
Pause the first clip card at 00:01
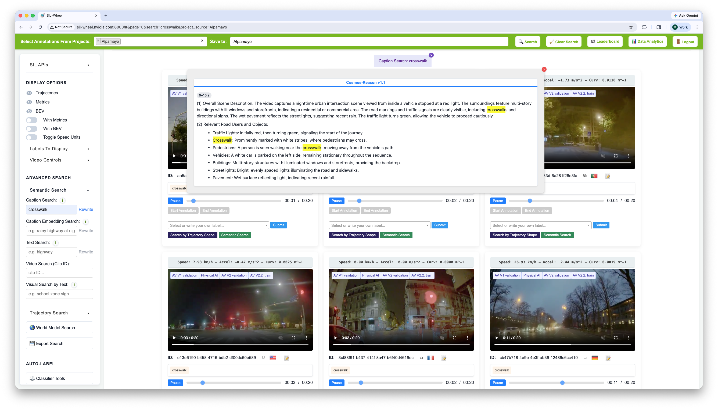175,201
